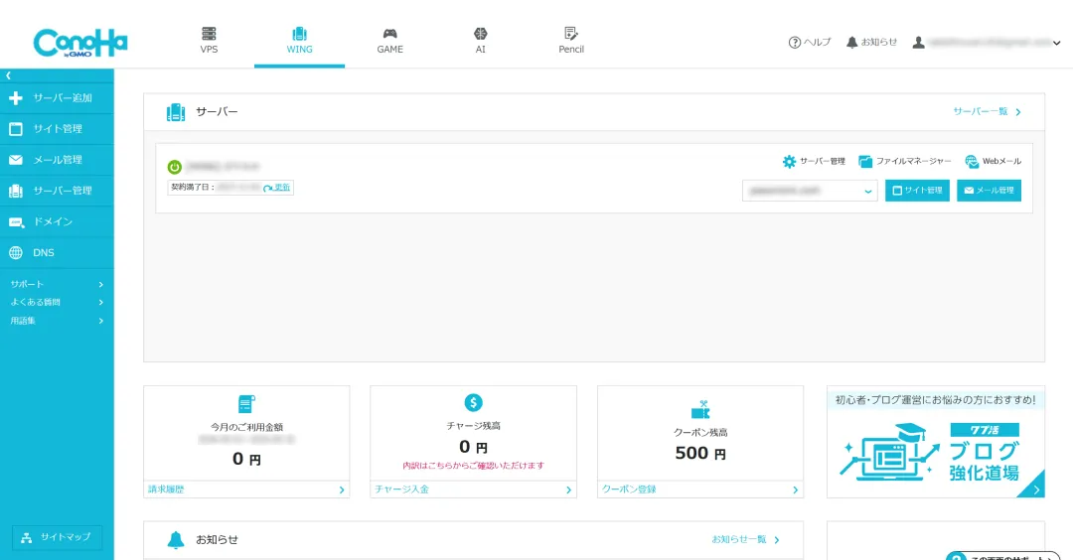Image resolution: width=1073 pixels, height=560 pixels.
Task: Click the blue メール管理 button
Action: pos(989,190)
